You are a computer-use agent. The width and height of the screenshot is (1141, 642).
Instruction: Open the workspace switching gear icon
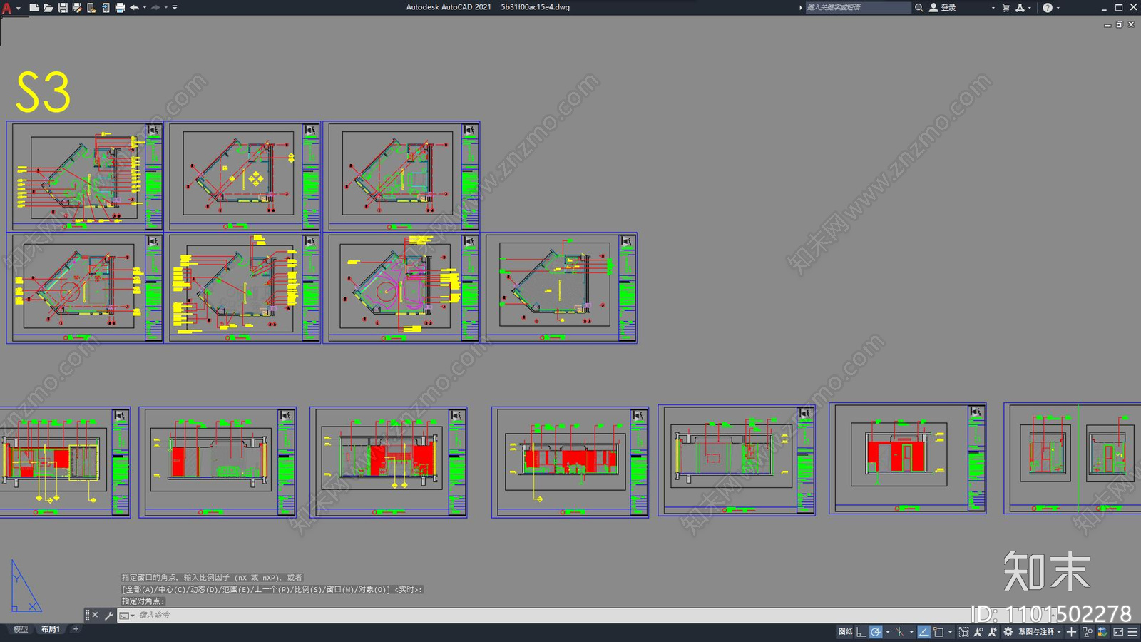(1008, 632)
